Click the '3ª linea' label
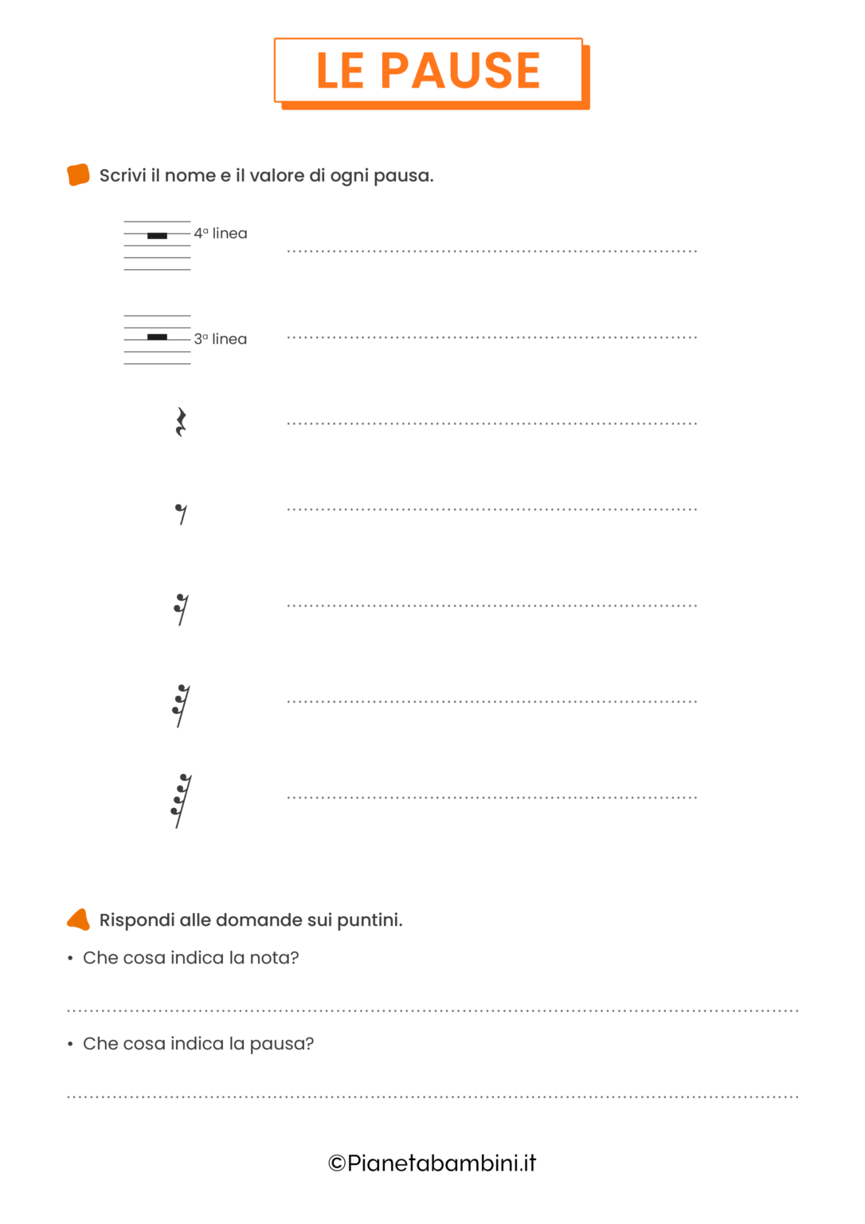Image resolution: width=865 pixels, height=1224 pixels. click(221, 339)
